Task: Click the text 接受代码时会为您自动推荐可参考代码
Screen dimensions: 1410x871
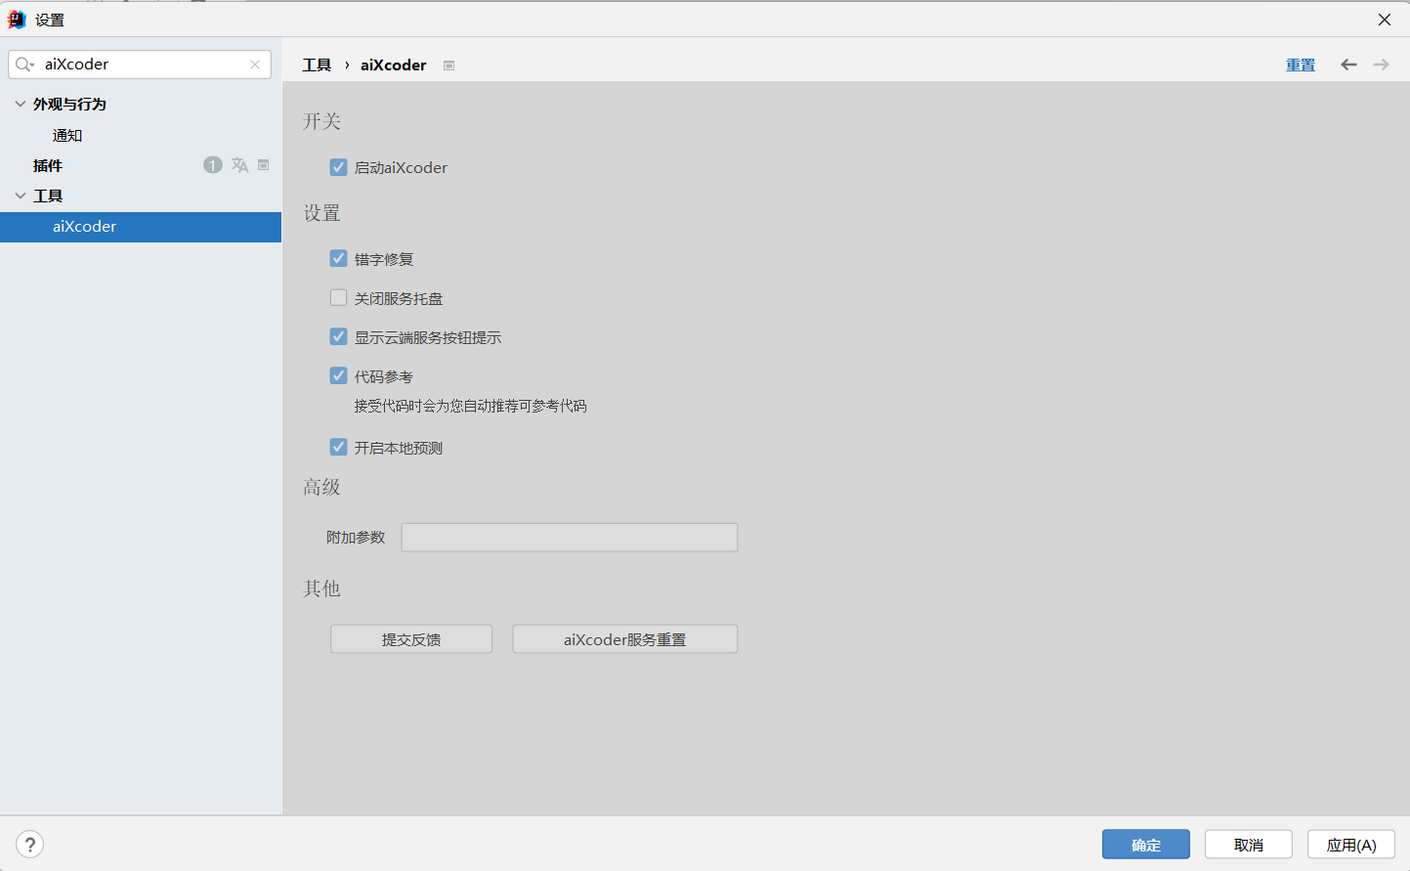Action: [x=470, y=406]
